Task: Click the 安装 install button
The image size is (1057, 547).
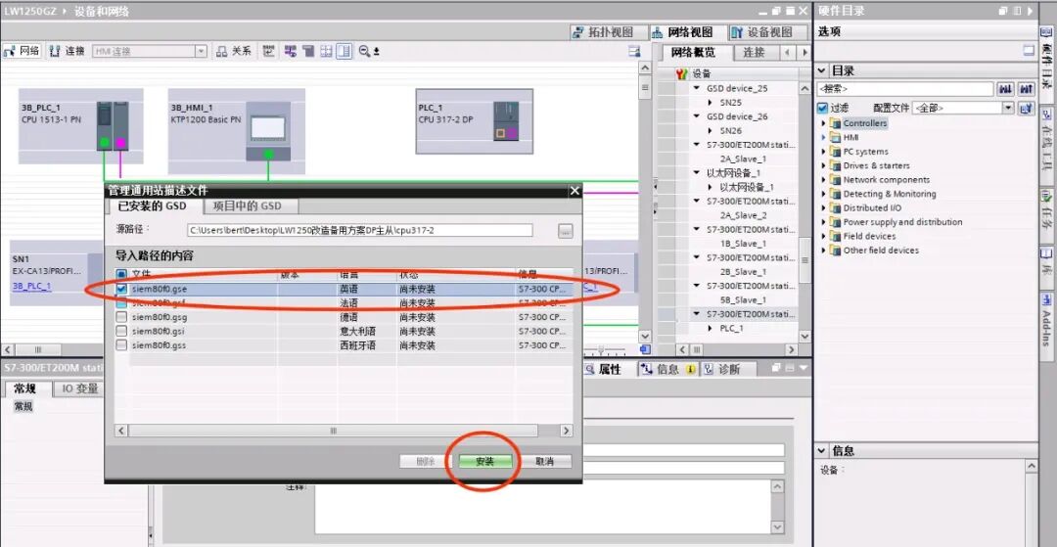Action: (x=485, y=462)
